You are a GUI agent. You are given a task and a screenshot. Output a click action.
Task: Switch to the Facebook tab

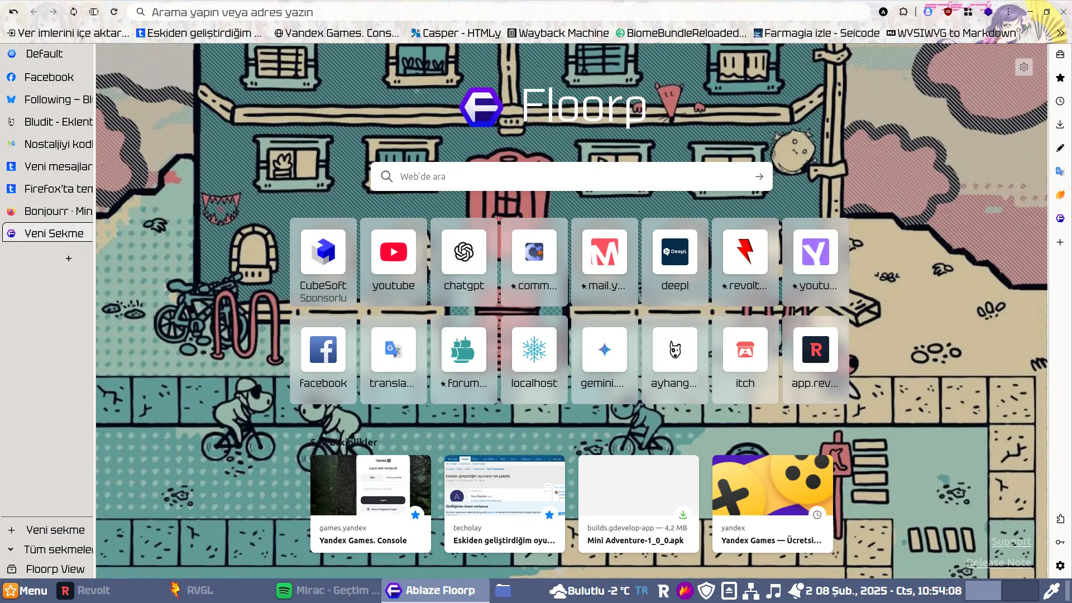click(48, 77)
